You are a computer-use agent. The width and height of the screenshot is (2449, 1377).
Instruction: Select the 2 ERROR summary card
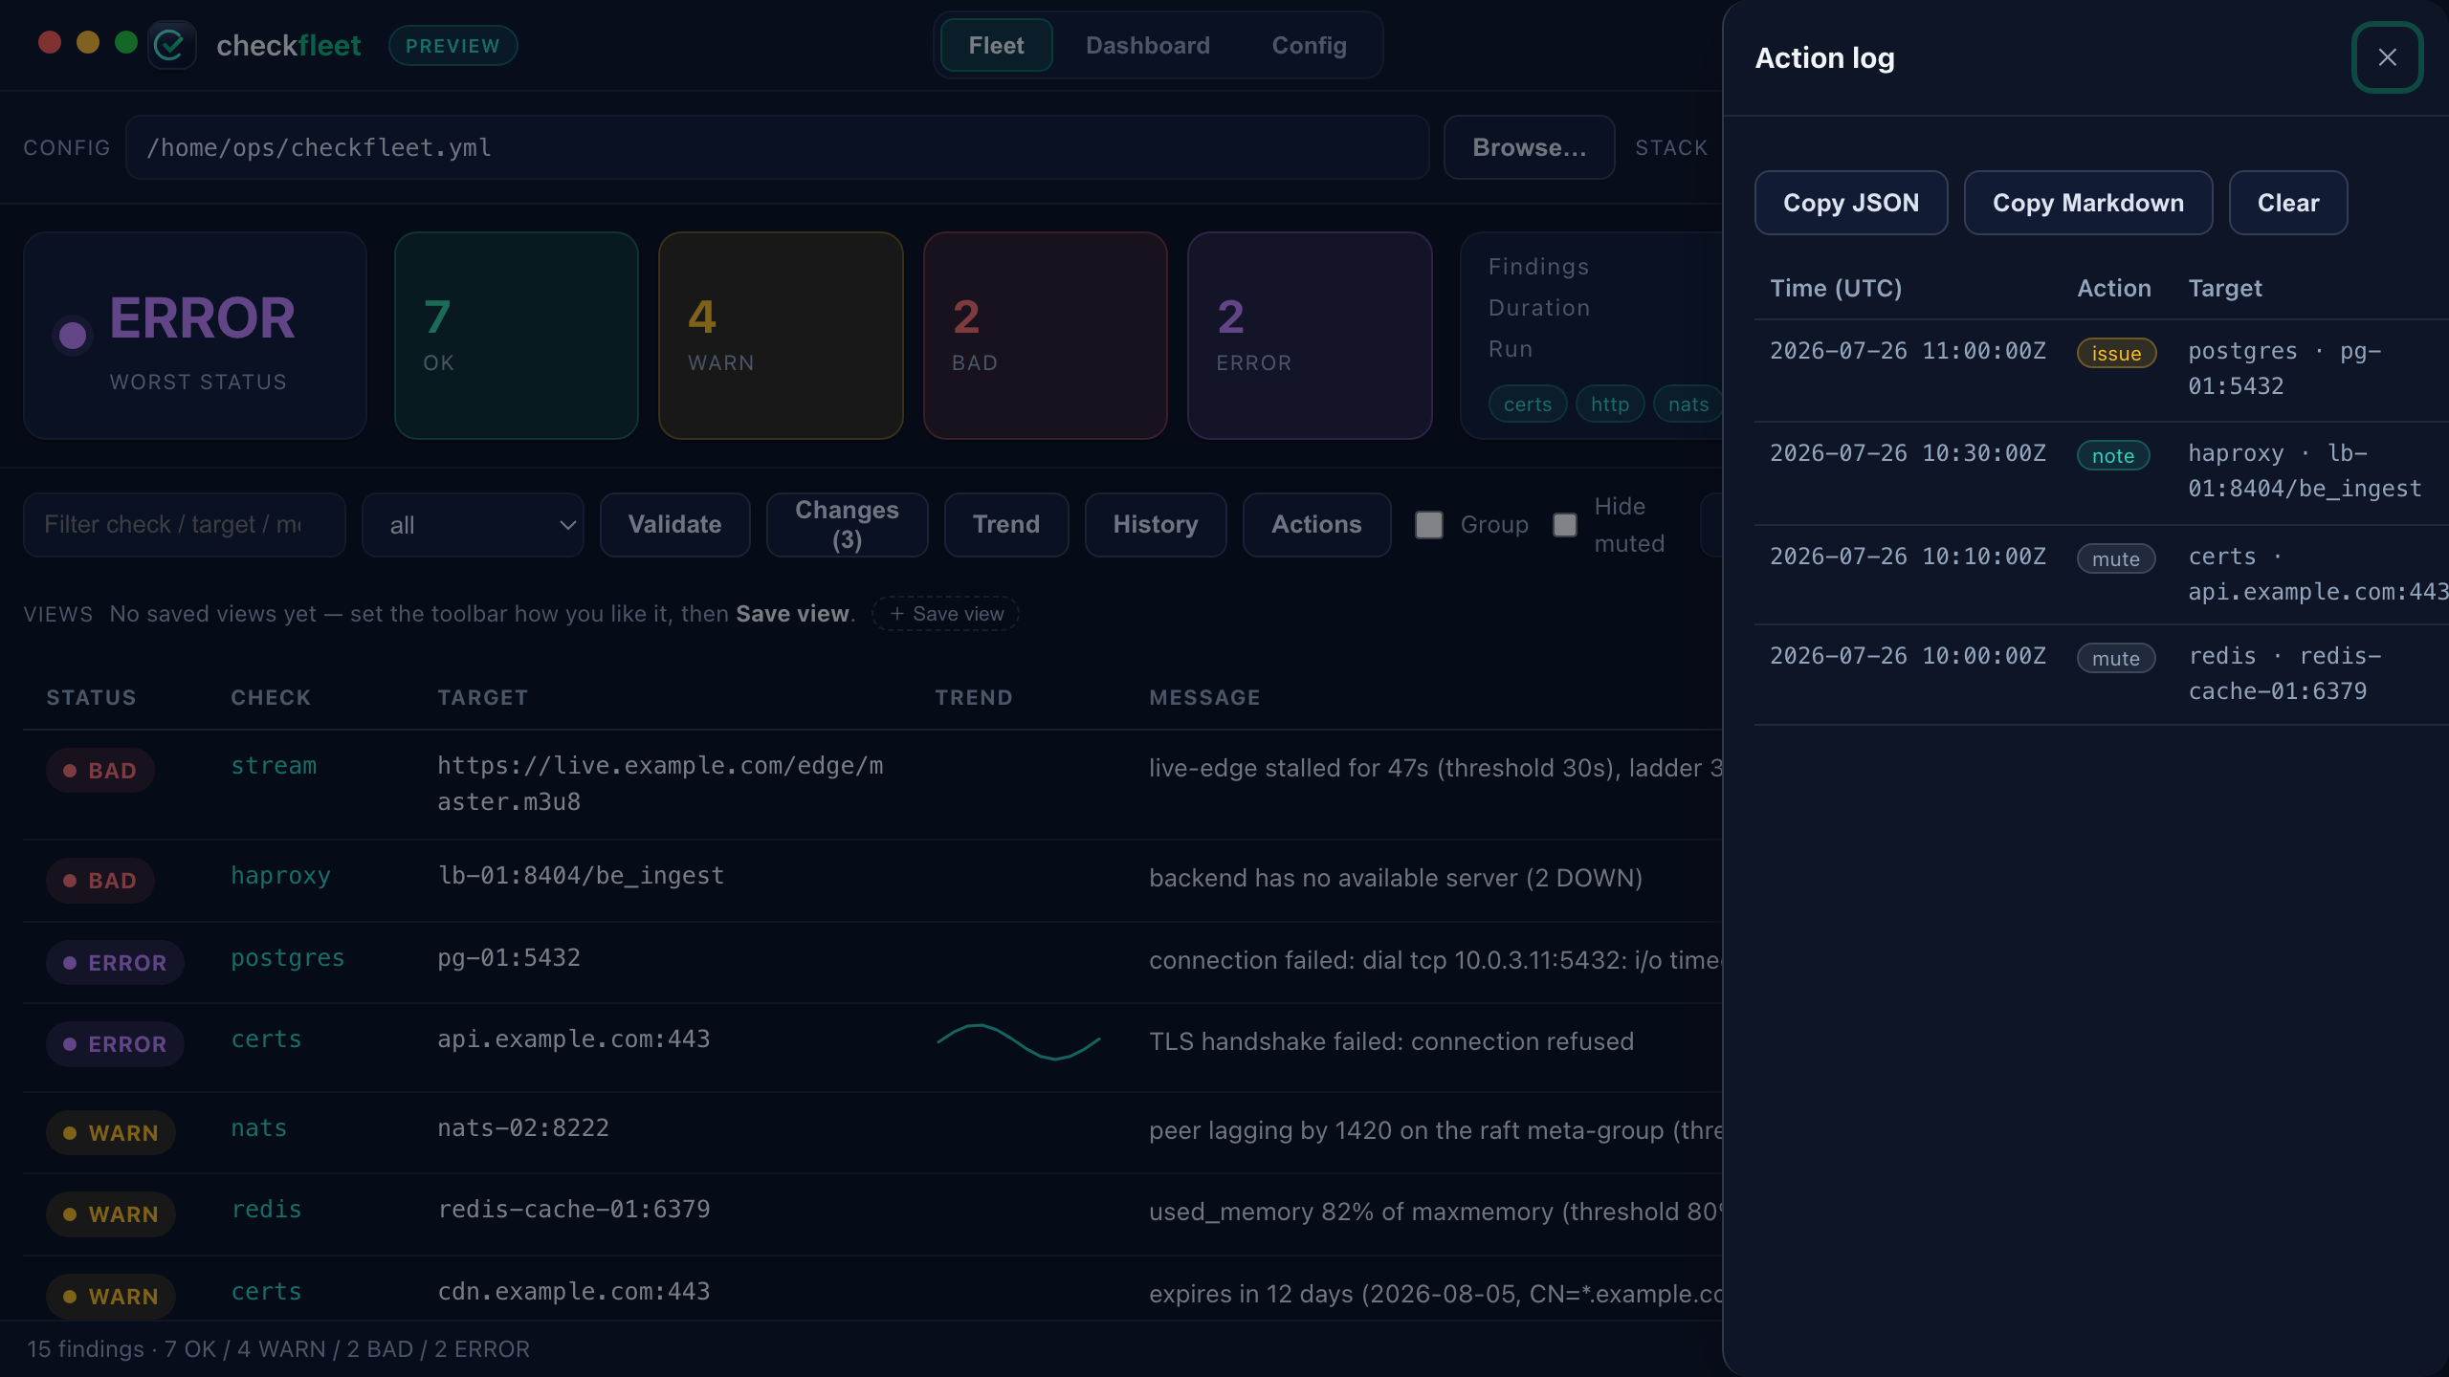point(1310,336)
